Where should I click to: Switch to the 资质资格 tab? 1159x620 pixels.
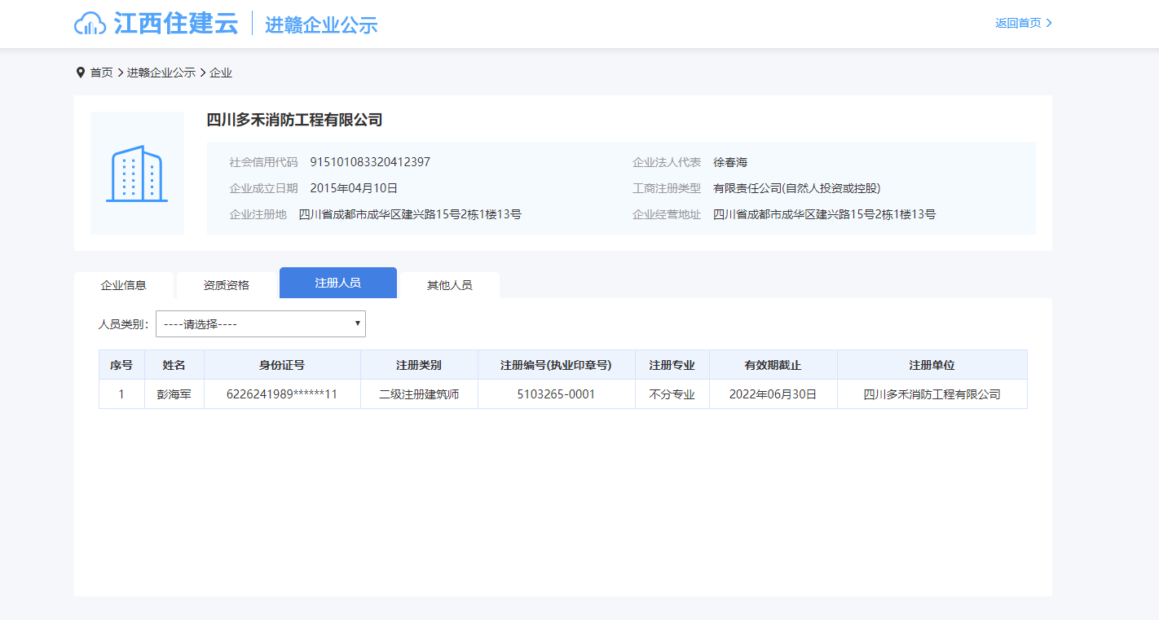tap(226, 285)
